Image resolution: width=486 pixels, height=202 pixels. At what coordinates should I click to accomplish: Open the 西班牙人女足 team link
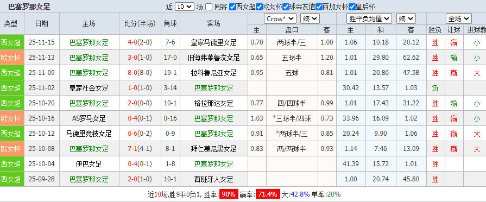(213, 179)
